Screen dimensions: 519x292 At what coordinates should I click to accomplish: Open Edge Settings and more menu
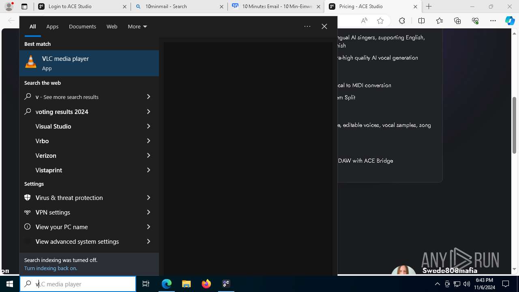click(493, 21)
